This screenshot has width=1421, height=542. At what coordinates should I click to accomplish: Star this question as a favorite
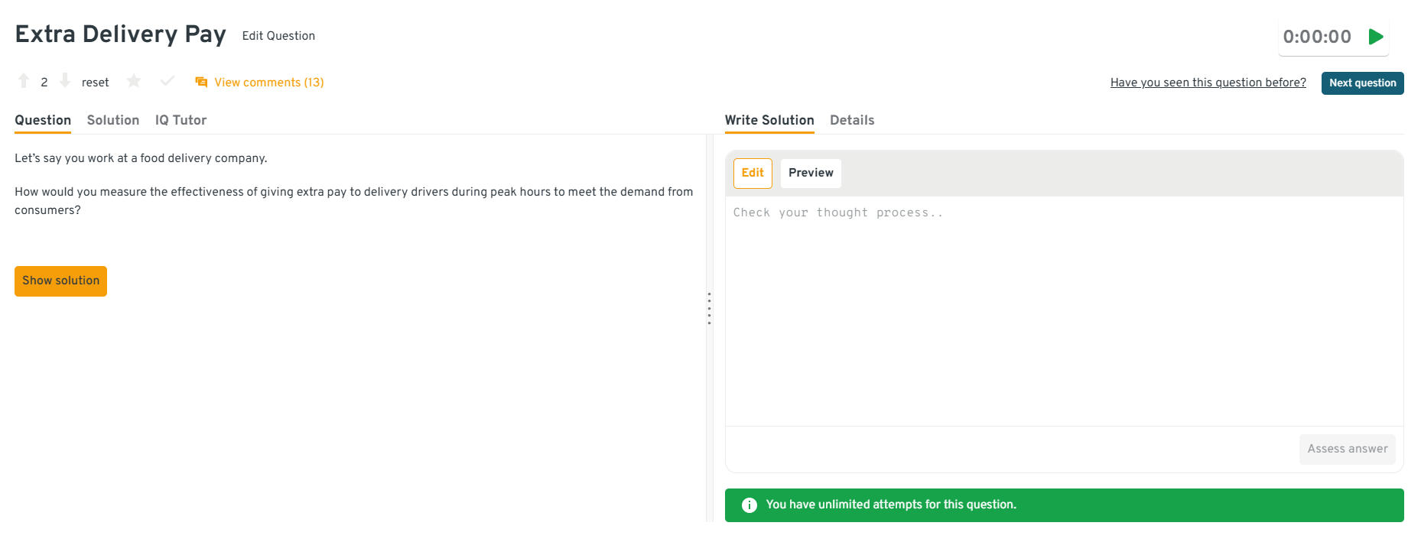pos(134,81)
